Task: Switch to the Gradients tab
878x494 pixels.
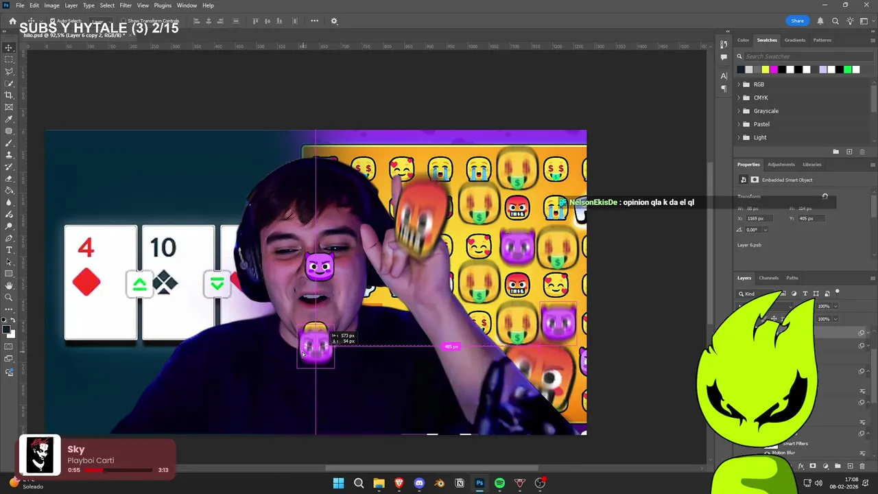Action: [x=795, y=40]
